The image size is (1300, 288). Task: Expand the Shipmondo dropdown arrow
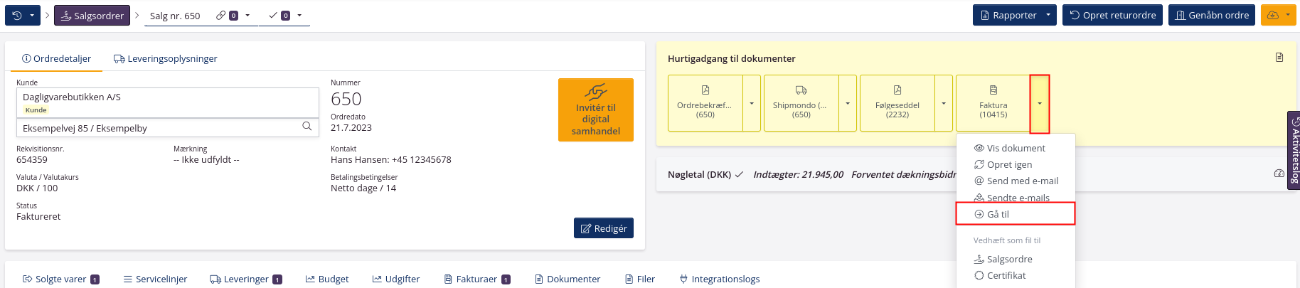pyautogui.click(x=848, y=103)
